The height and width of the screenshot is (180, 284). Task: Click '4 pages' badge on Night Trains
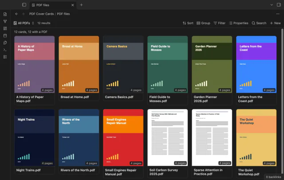[47, 163]
